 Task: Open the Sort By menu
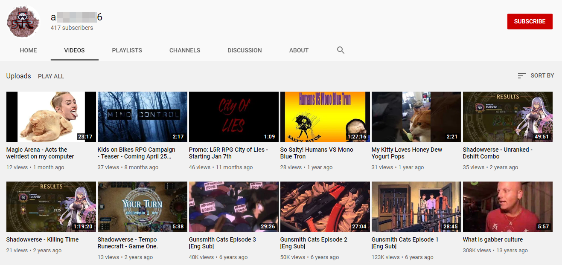tap(536, 75)
